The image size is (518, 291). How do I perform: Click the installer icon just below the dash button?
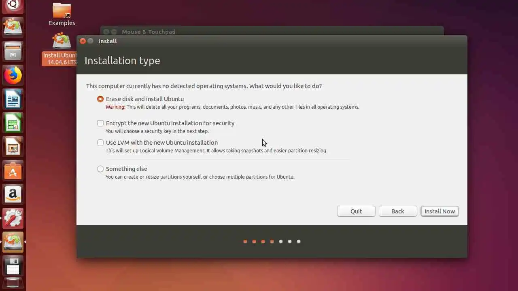click(x=13, y=27)
